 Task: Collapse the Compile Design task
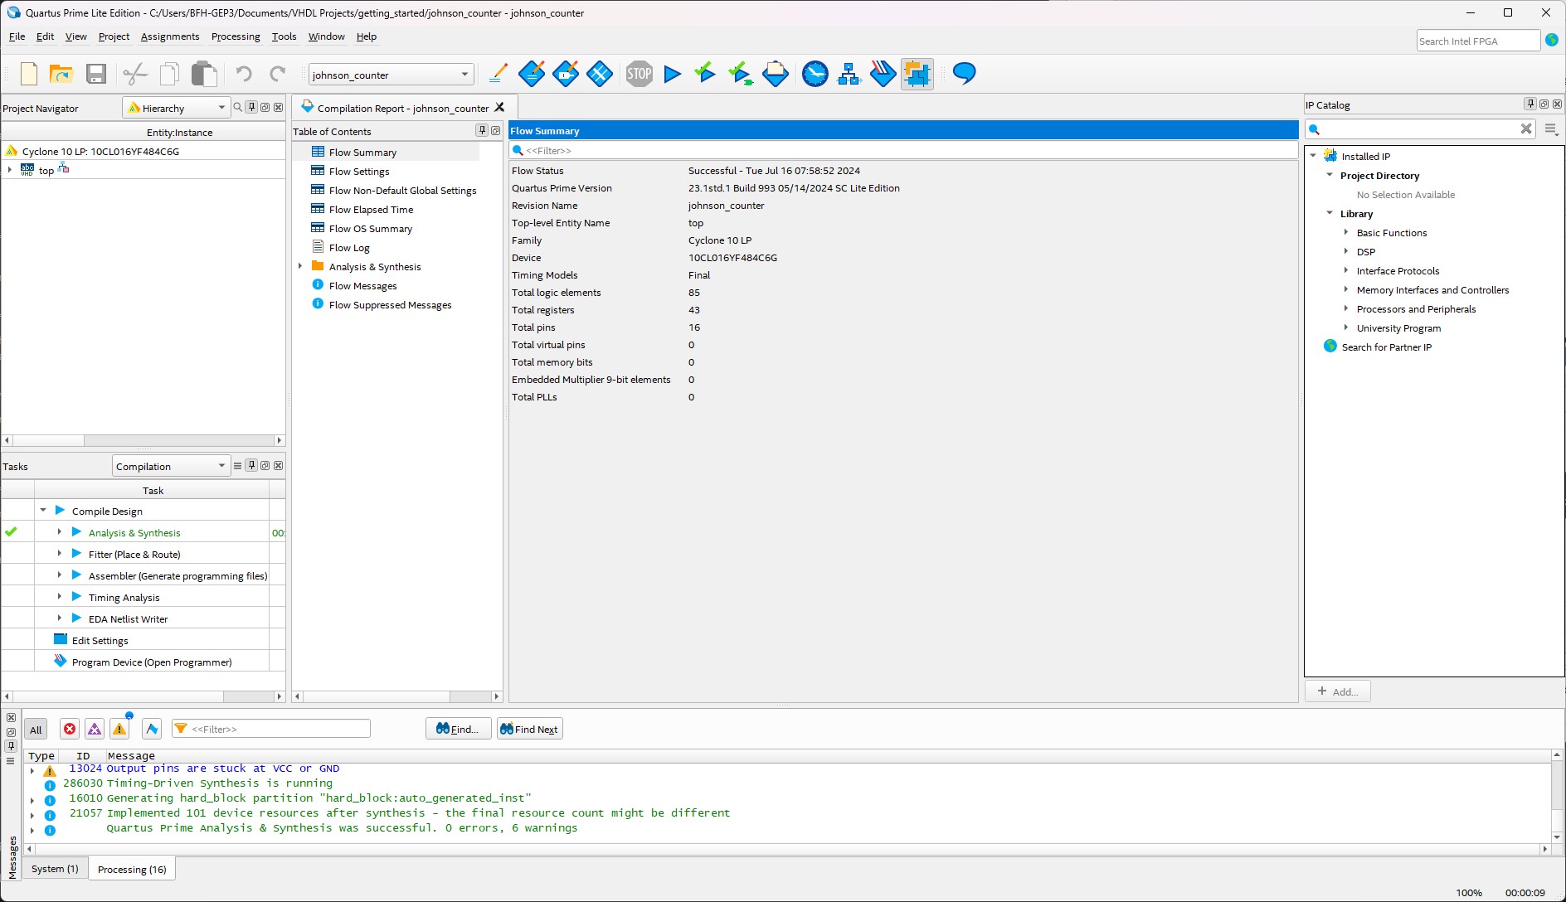point(43,511)
